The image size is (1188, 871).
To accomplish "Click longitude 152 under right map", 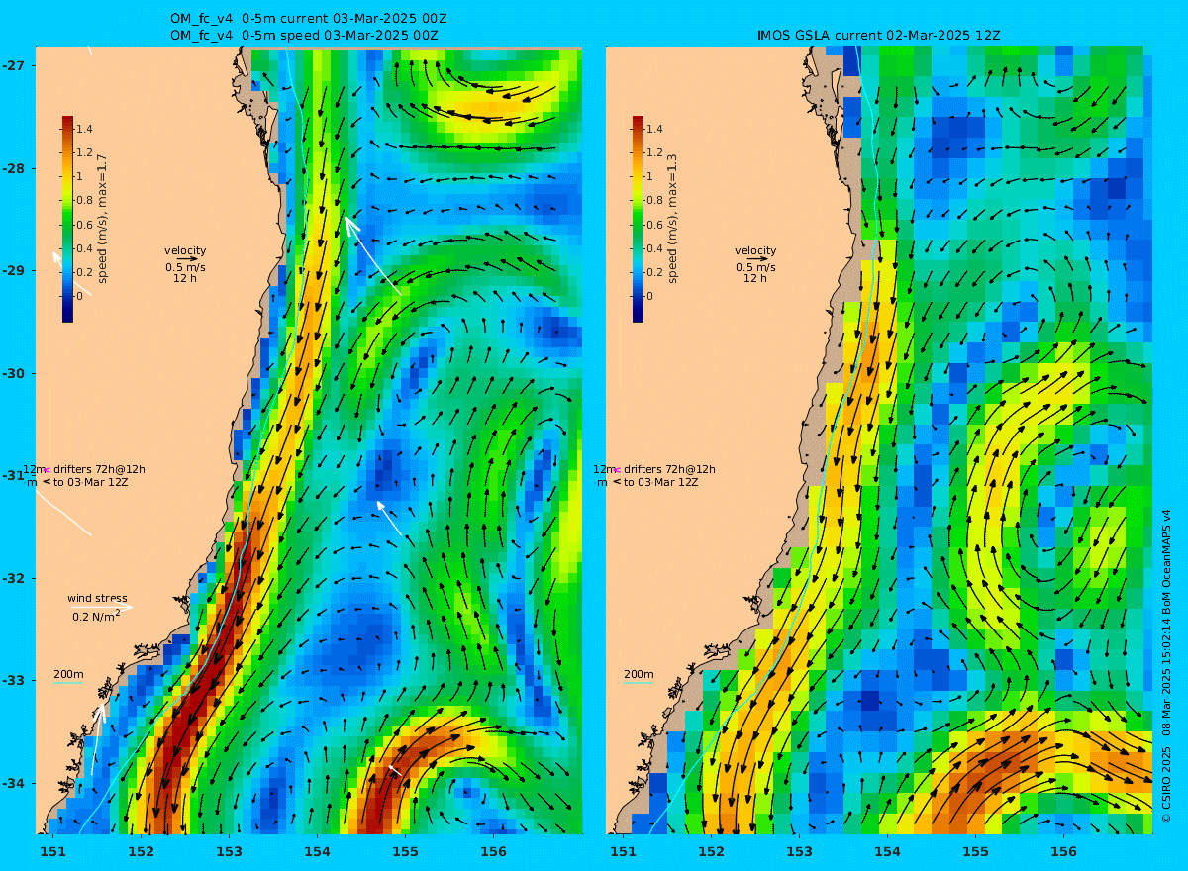I will click(x=711, y=851).
